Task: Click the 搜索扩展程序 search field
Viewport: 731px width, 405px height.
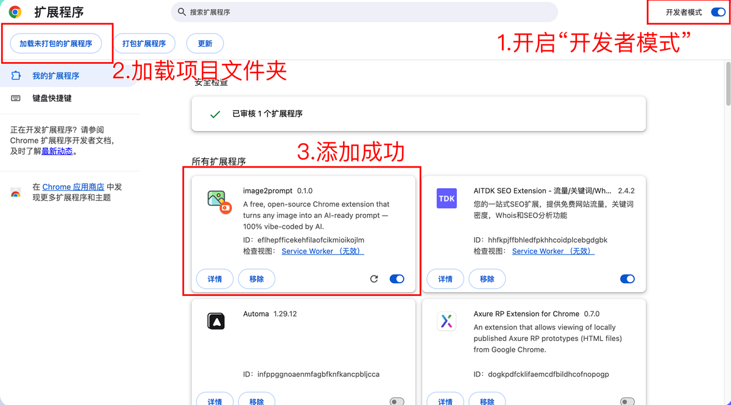Action: coord(365,12)
